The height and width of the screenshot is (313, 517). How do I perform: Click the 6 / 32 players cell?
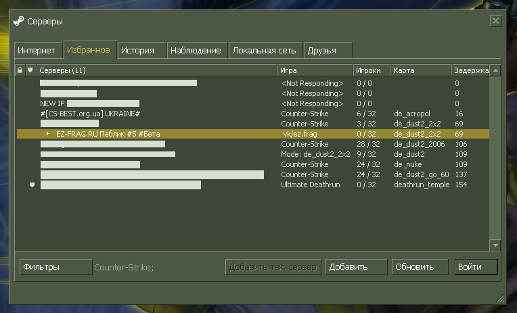coord(366,114)
